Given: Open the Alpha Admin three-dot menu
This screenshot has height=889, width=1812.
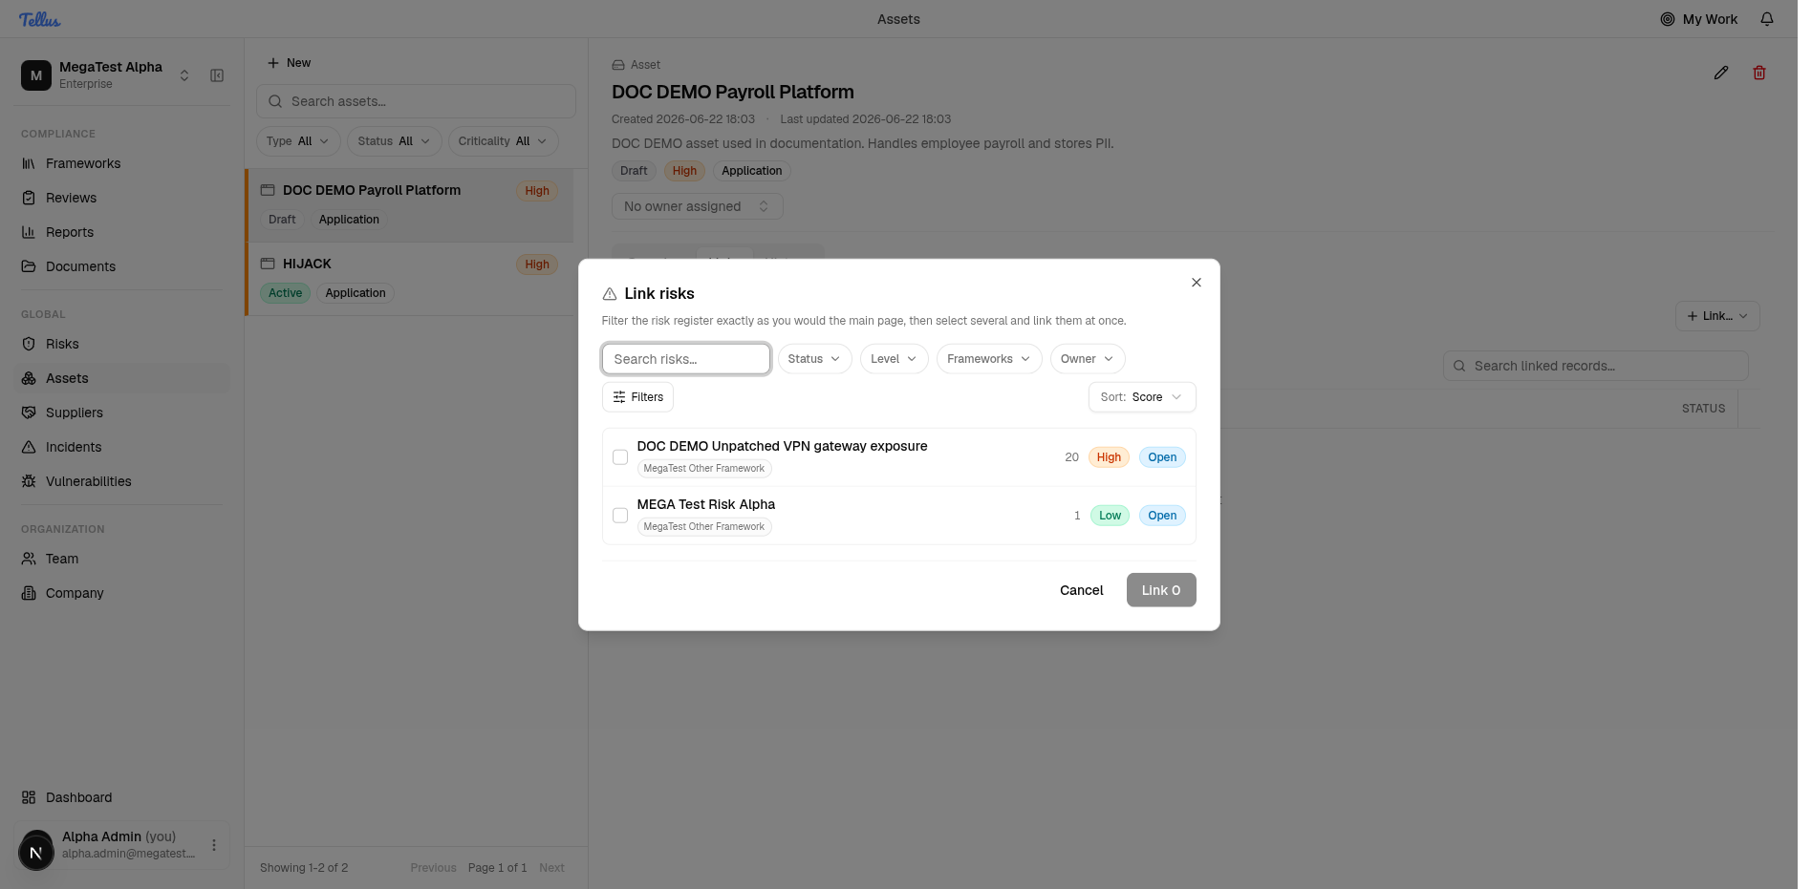Looking at the screenshot, I should point(214,845).
